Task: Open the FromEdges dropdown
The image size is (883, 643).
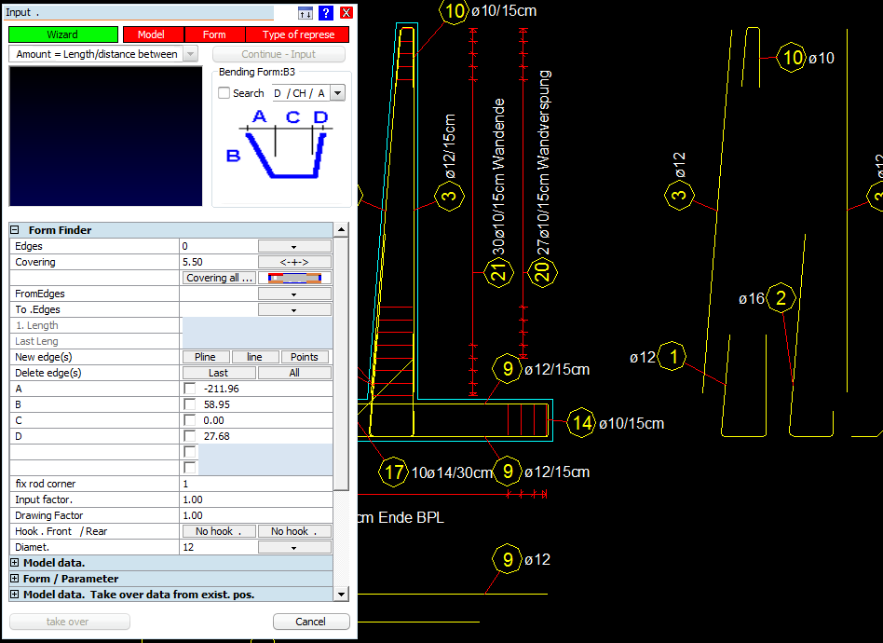Action: click(x=294, y=294)
